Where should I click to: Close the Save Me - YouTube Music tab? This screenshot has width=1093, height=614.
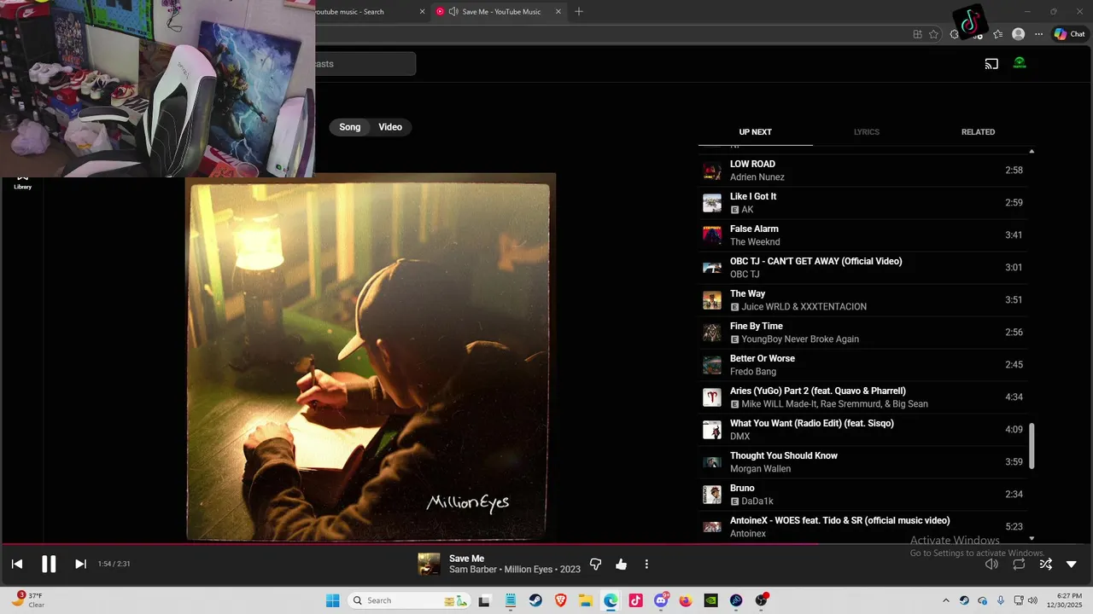(558, 12)
